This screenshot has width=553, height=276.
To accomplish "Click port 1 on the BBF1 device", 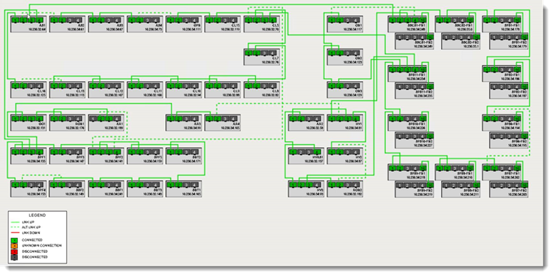I will tap(94, 185).
